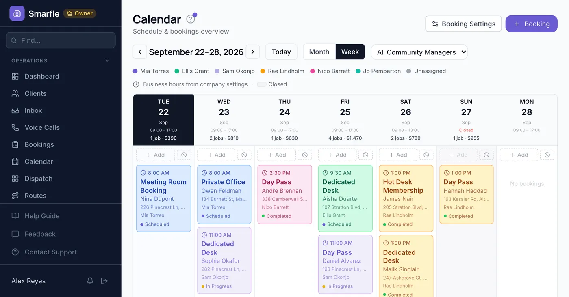Add a booking on Monday 28
569x297 pixels.
click(x=519, y=155)
